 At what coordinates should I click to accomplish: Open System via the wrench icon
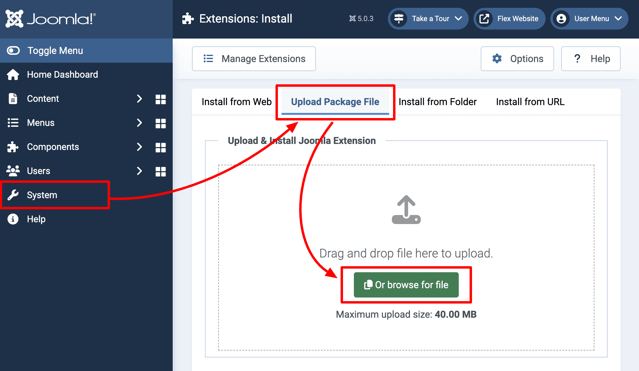tap(13, 195)
